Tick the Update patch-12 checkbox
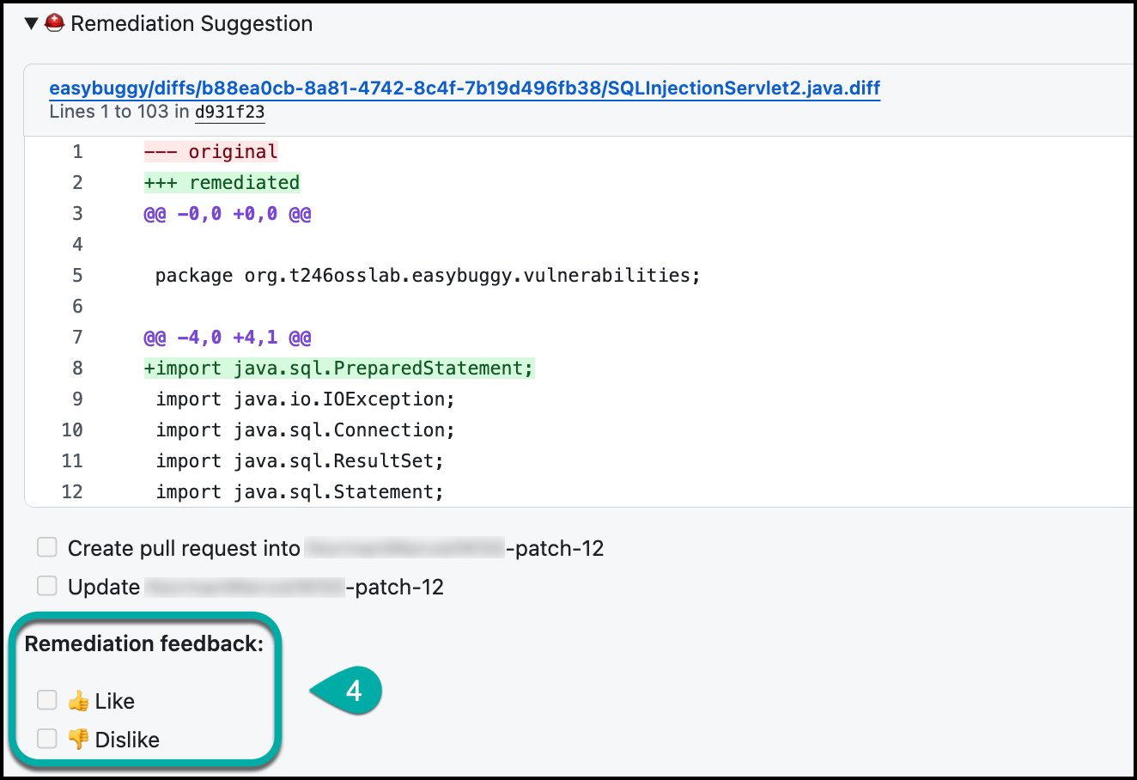1137x780 pixels. (x=47, y=586)
